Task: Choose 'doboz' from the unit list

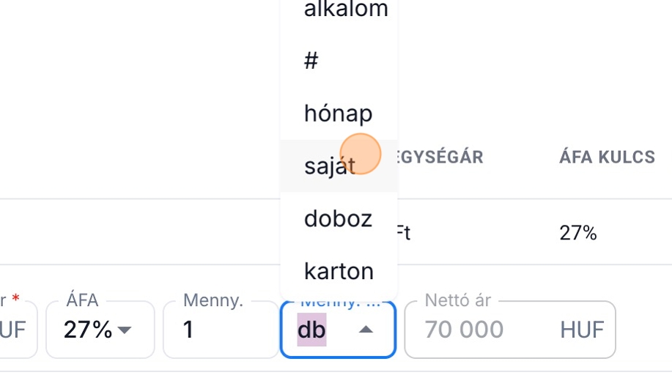Action: (338, 219)
